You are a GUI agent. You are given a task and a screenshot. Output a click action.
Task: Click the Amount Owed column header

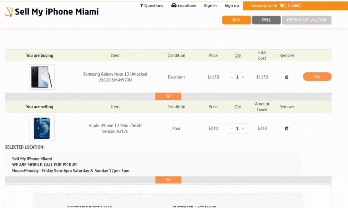coord(262,107)
